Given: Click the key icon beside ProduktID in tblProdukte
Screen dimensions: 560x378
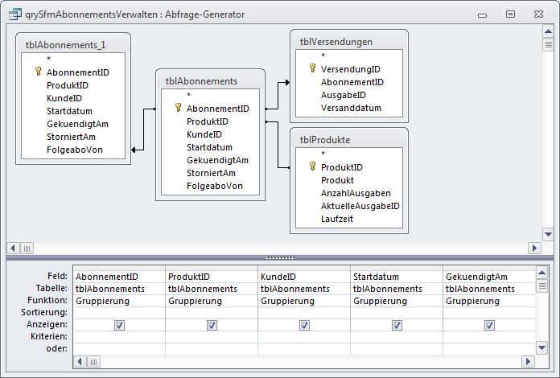Looking at the screenshot, I should [x=312, y=167].
